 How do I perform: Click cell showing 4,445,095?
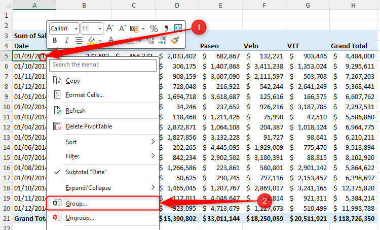[220, 148]
